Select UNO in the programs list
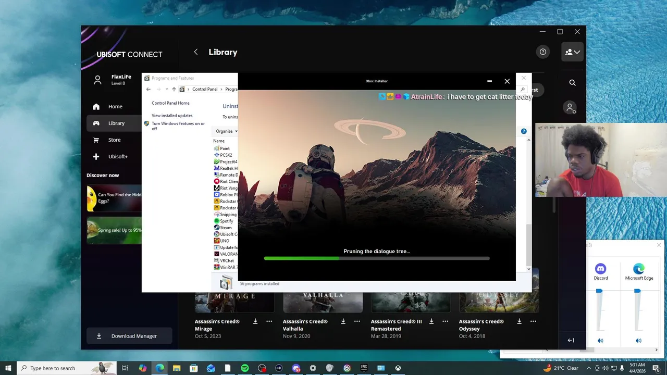 click(x=225, y=241)
